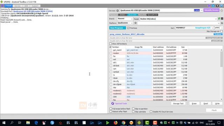The width and height of the screenshot is (224, 126).
Task: Click the Erase button
Action: tap(194, 104)
